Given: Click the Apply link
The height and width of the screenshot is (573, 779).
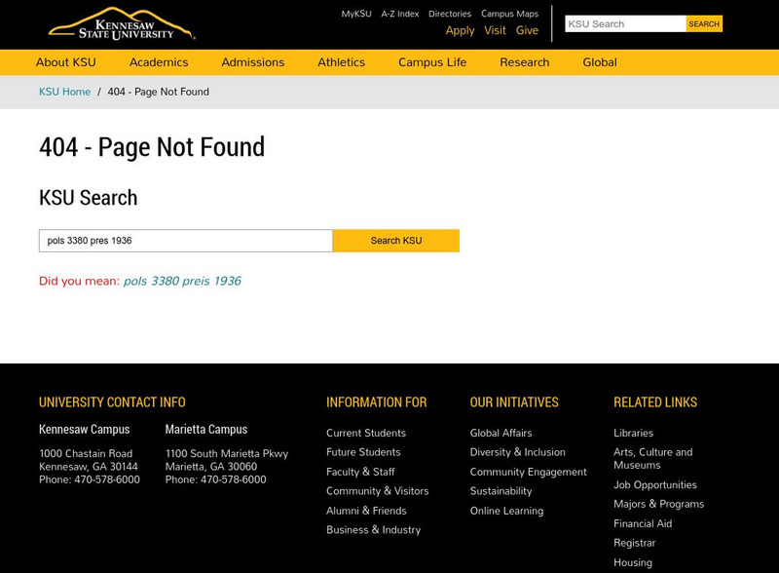Looking at the screenshot, I should [x=460, y=30].
